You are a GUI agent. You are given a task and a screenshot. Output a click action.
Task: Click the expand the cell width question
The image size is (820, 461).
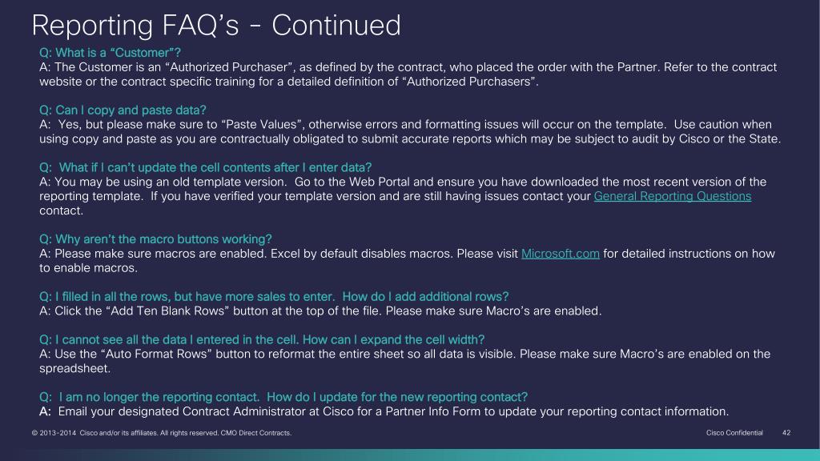click(x=262, y=339)
